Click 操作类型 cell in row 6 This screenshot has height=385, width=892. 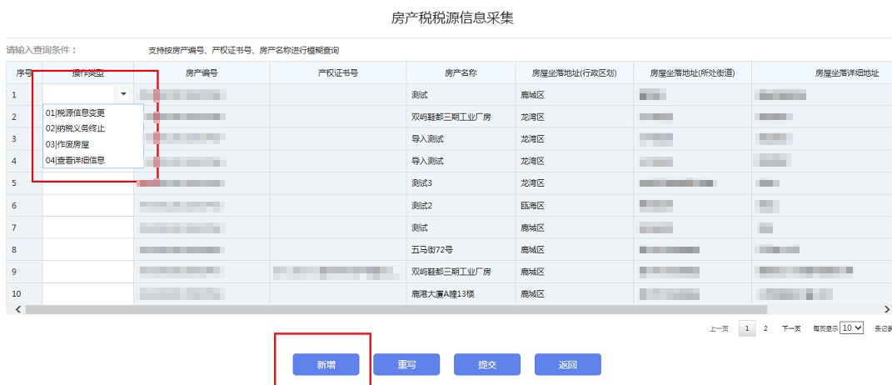[x=87, y=205]
